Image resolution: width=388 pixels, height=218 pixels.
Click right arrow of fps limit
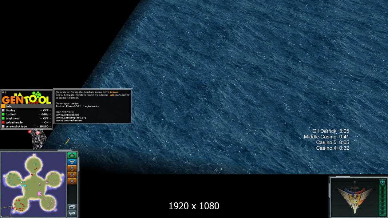click(x=50, y=114)
